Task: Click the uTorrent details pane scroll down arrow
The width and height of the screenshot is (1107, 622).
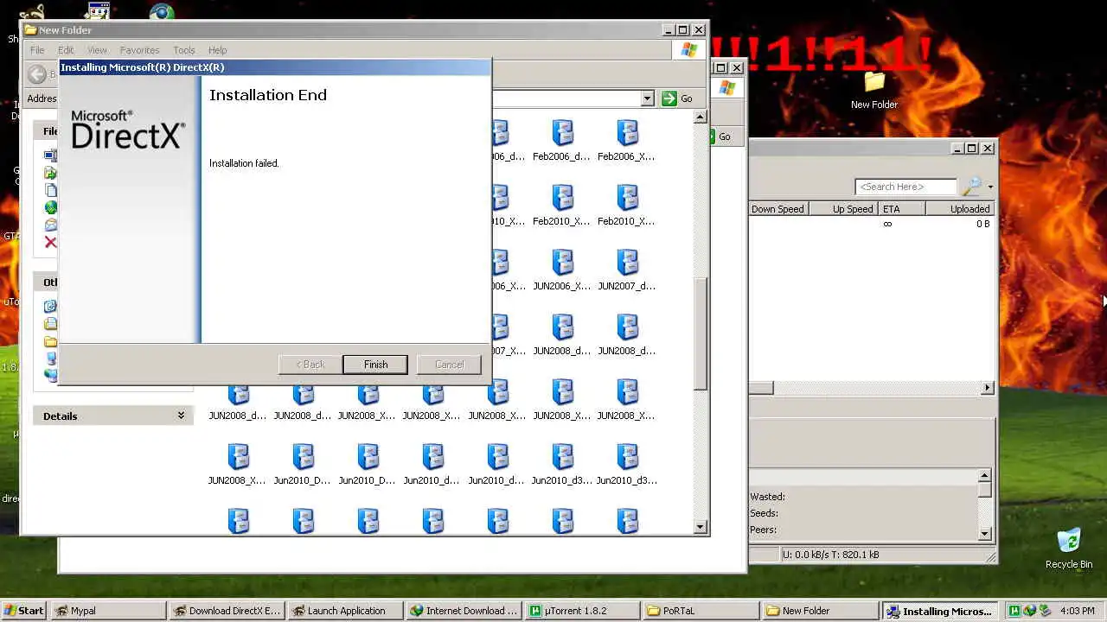Action: 984,534
